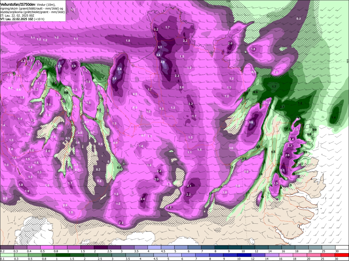Click the 2.5 label in the upper legend row

click(109, 251)
